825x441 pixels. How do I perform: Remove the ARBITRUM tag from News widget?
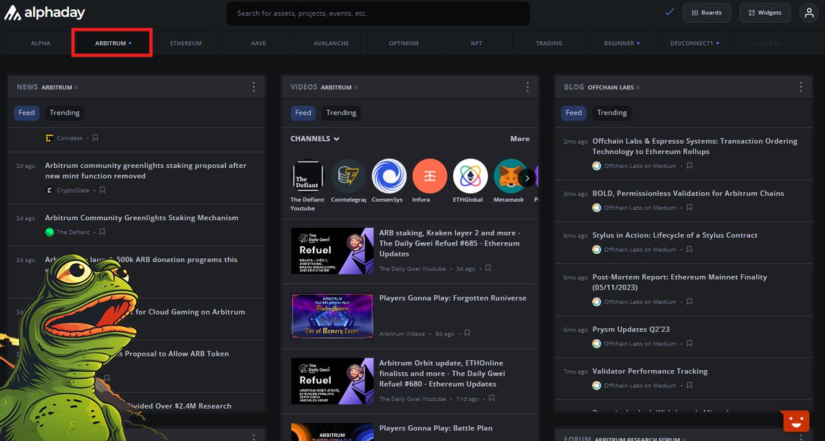[x=76, y=87]
